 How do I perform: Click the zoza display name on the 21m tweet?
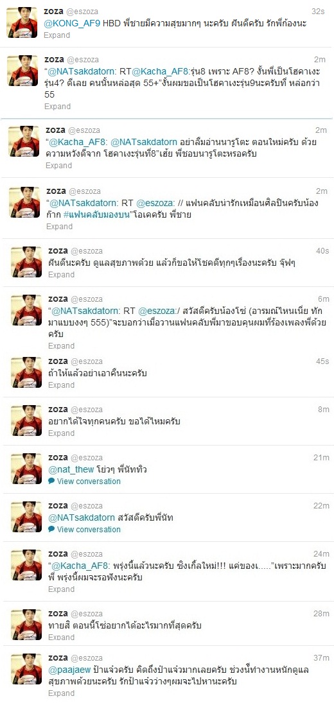click(x=58, y=457)
